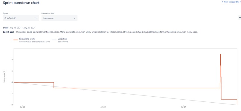Click the Remaining work legend entry
Screen dimensions: 241x111
click(31, 40)
